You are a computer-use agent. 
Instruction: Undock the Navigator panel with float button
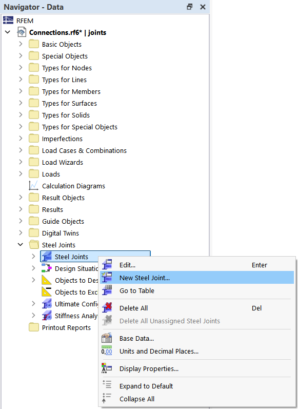point(190,7)
